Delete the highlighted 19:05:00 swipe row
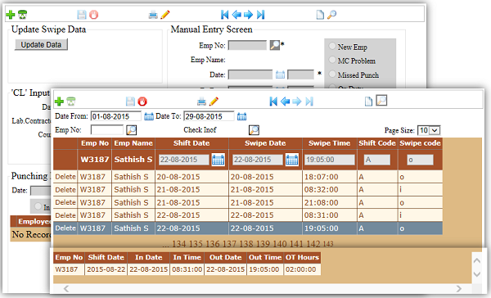Image resolution: width=491 pixels, height=298 pixels. (x=65, y=228)
